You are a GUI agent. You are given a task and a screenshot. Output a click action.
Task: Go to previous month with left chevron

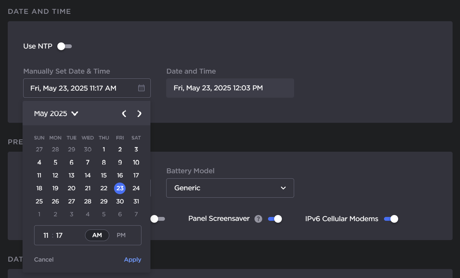(x=124, y=113)
